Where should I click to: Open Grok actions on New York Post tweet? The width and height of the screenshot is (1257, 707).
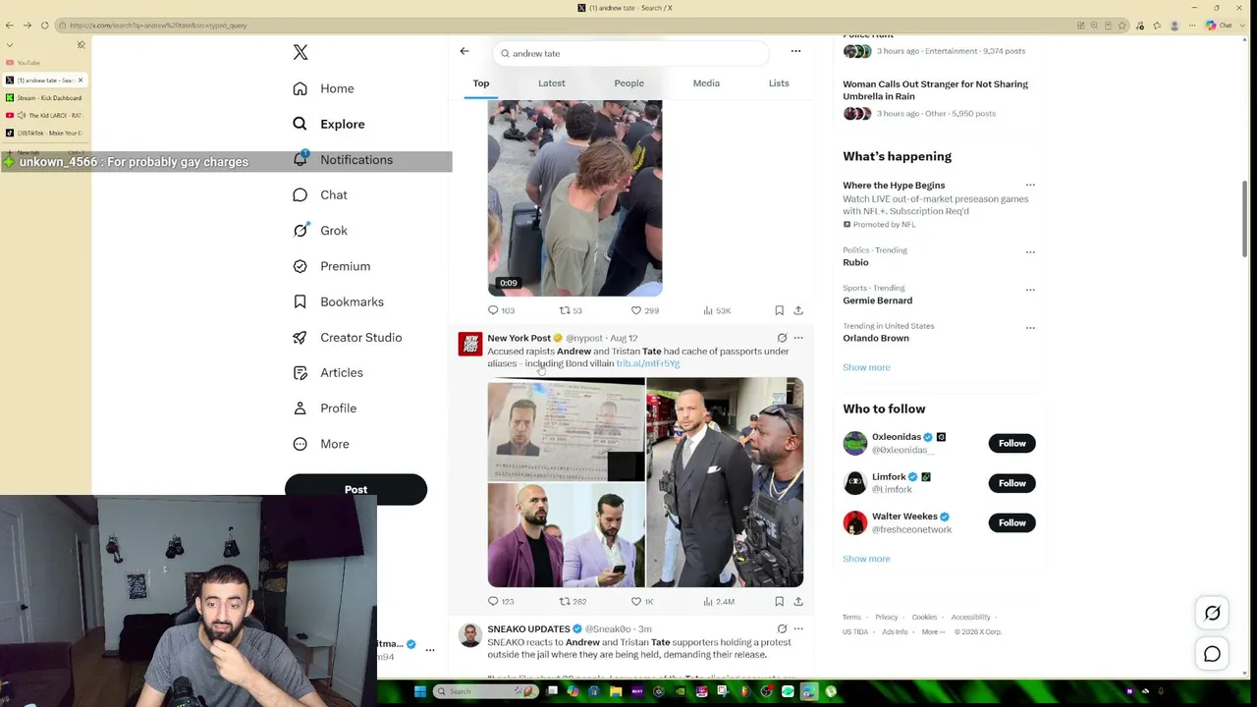point(782,338)
